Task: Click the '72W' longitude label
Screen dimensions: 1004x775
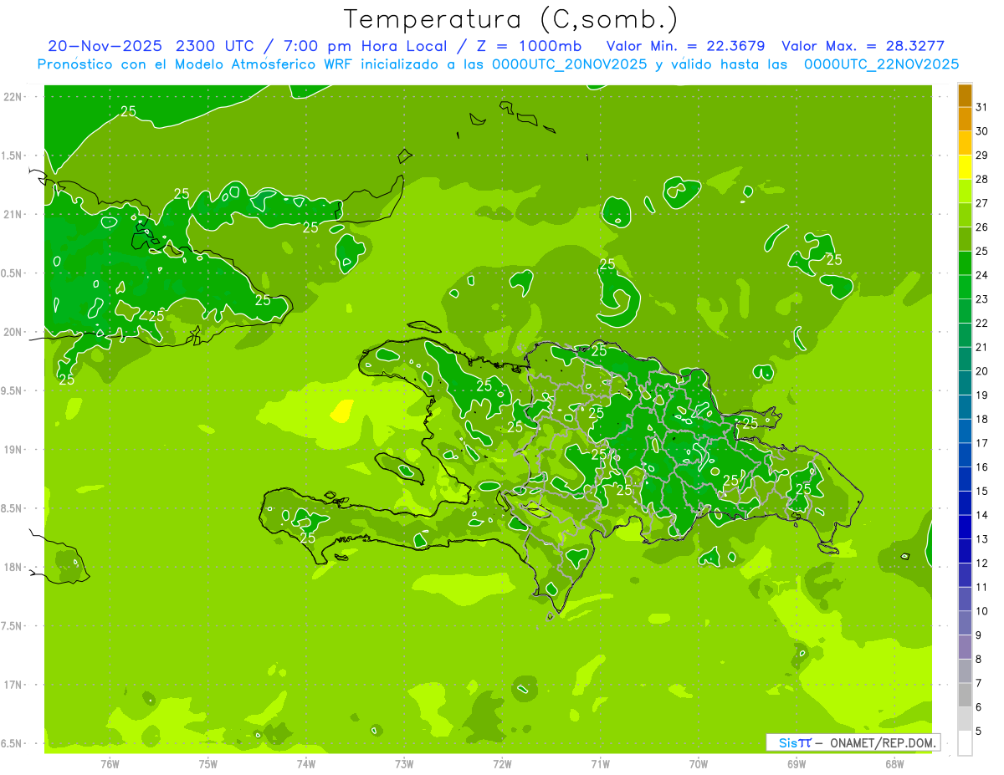Action: (502, 764)
